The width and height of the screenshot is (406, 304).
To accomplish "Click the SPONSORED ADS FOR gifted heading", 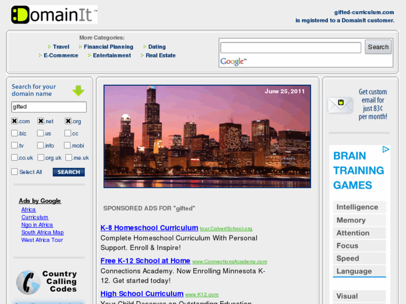I will tap(149, 208).
